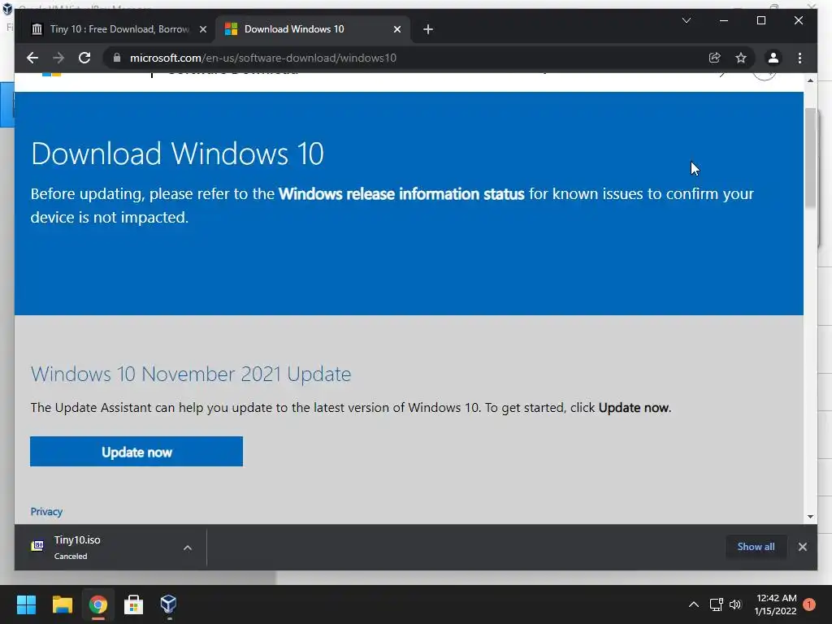Click the forward navigation arrow
Viewport: 832px width, 624px height.
coord(58,58)
